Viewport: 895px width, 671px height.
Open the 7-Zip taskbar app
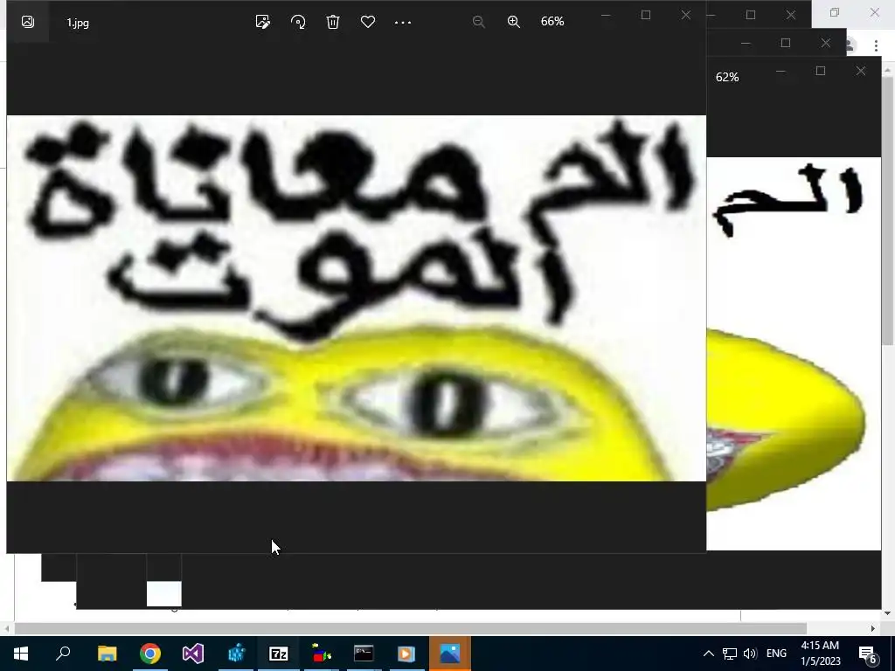[x=278, y=654]
